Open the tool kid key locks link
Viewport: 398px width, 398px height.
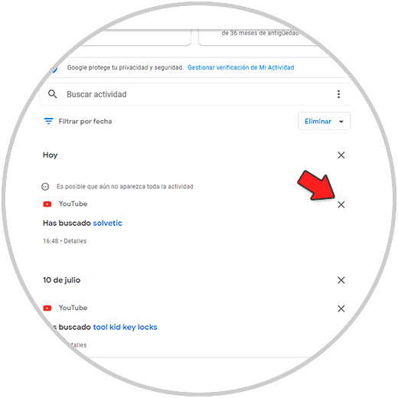point(125,327)
